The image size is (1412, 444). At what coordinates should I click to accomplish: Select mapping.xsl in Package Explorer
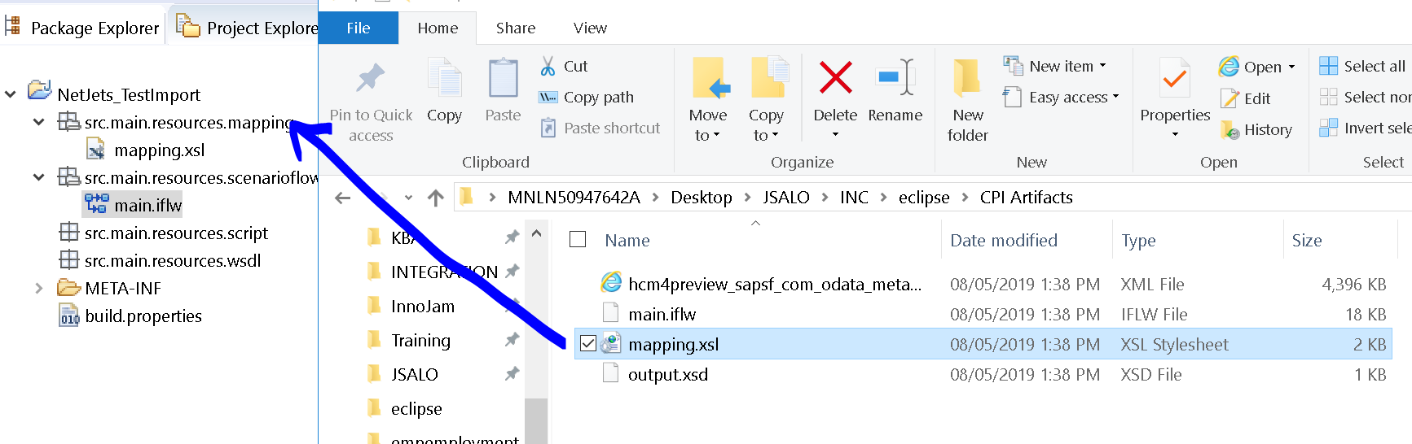tap(145, 150)
